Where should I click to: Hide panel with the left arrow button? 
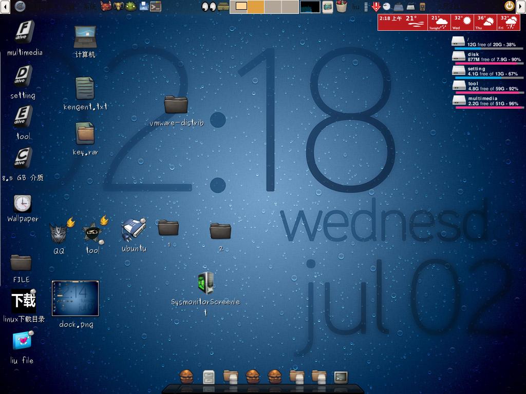click(5, 7)
